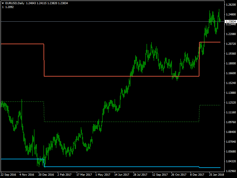Click the green dashed middle line
The width and height of the screenshot is (237, 178).
pyautogui.click(x=118, y=122)
